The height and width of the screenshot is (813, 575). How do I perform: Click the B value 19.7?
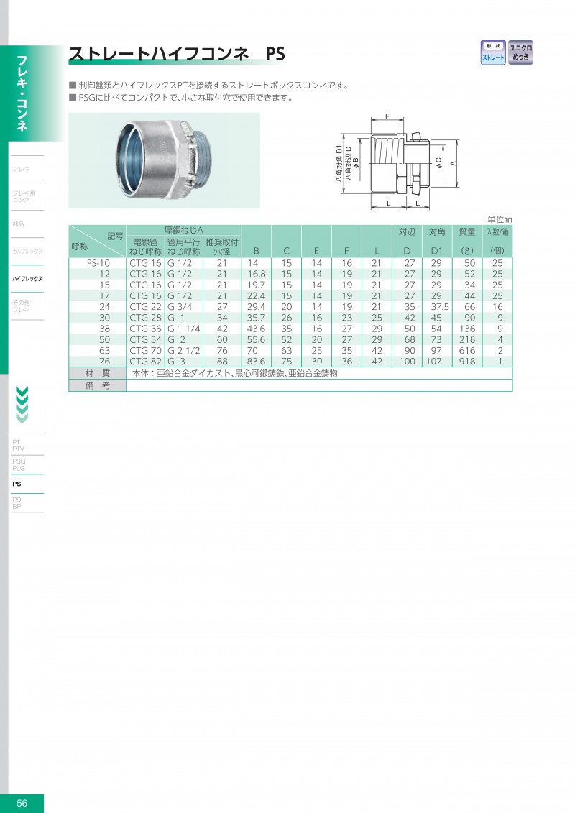256,285
